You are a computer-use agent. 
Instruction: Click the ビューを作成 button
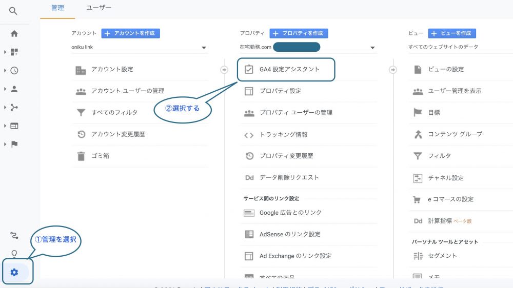coord(452,33)
